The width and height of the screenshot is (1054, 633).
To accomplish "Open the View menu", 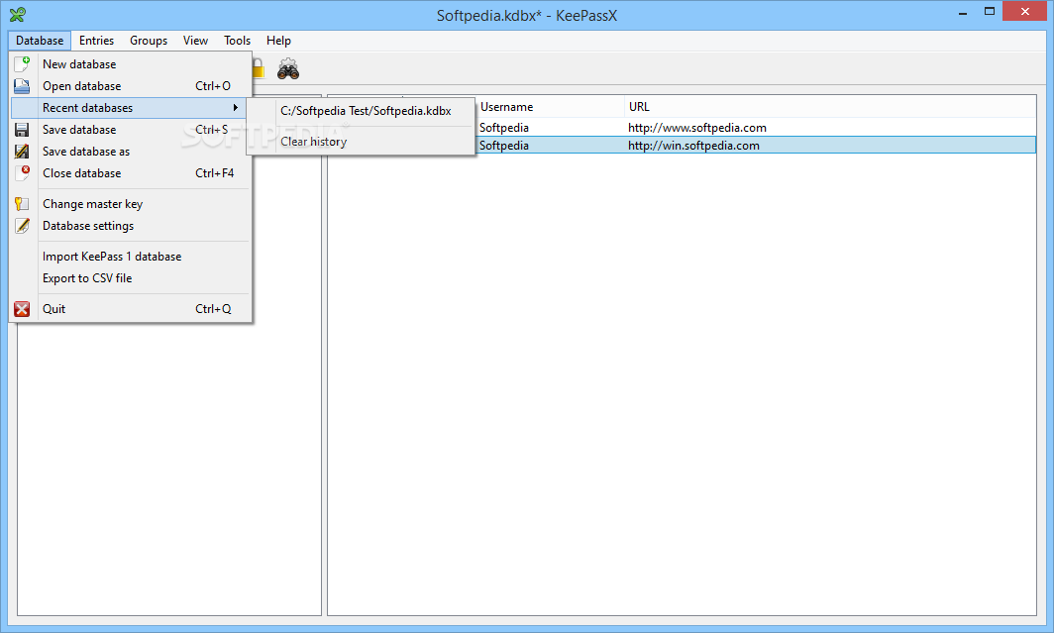I will [195, 41].
